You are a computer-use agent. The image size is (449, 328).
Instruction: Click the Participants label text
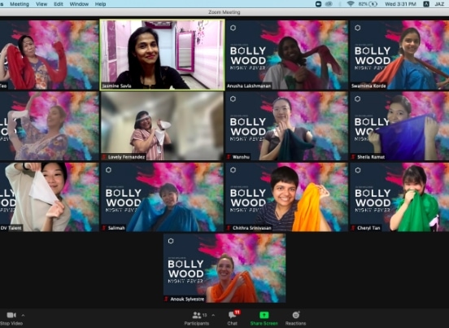tap(197, 323)
